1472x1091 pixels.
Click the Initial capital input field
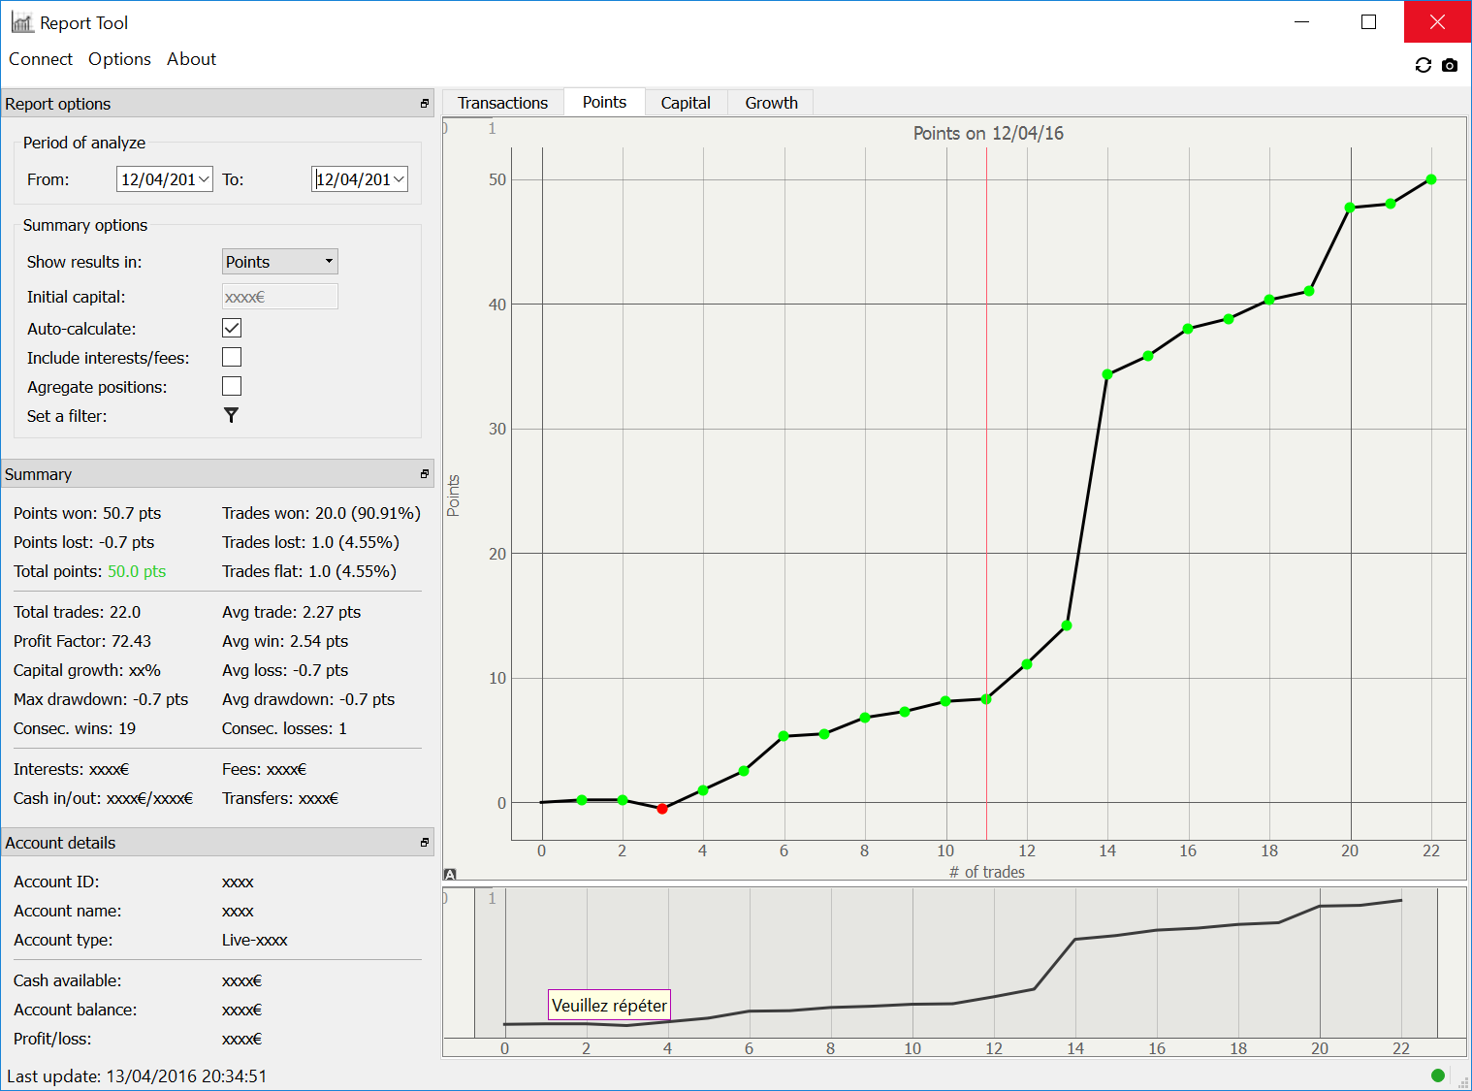coord(280,297)
